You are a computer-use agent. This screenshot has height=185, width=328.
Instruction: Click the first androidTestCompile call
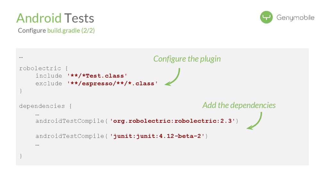point(70,121)
